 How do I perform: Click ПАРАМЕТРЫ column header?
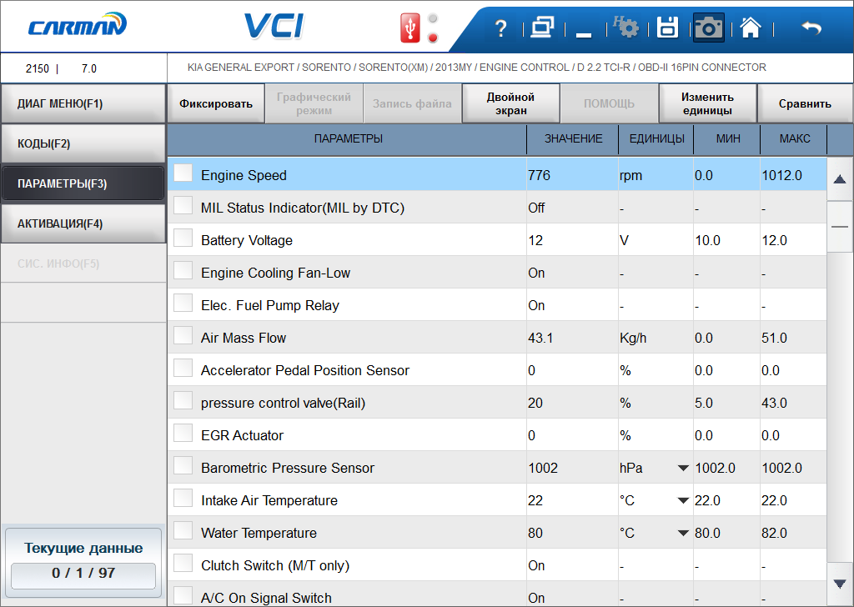tap(348, 138)
